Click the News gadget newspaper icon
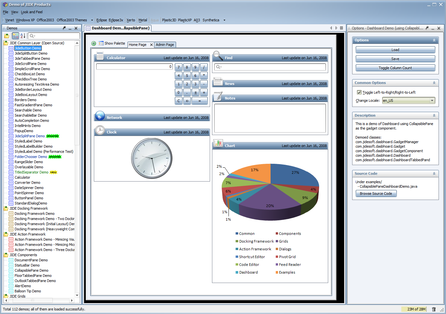Image resolution: width=446 pixels, height=314 pixels. (218, 82)
